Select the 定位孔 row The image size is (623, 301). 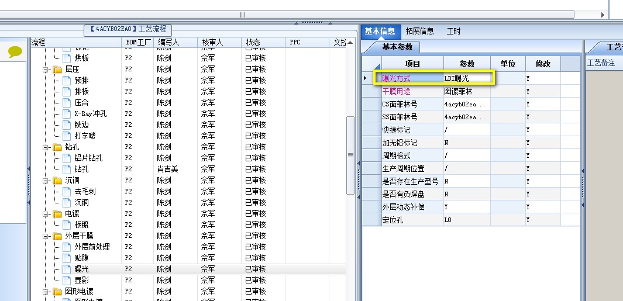pos(471,220)
